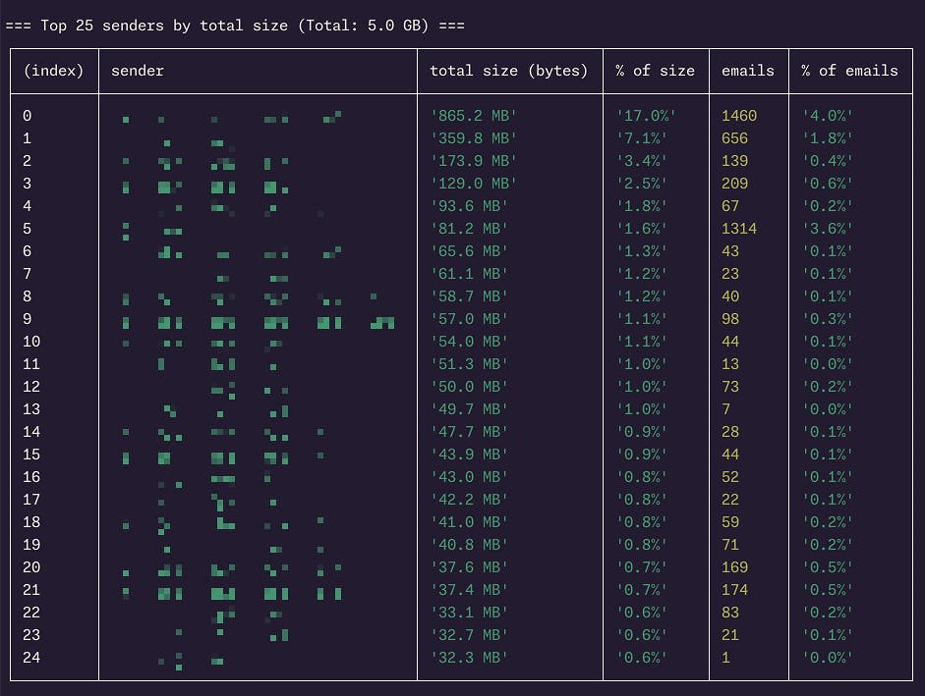Click the '359.8 MB' total size cell
The height and width of the screenshot is (696, 925).
click(474, 137)
